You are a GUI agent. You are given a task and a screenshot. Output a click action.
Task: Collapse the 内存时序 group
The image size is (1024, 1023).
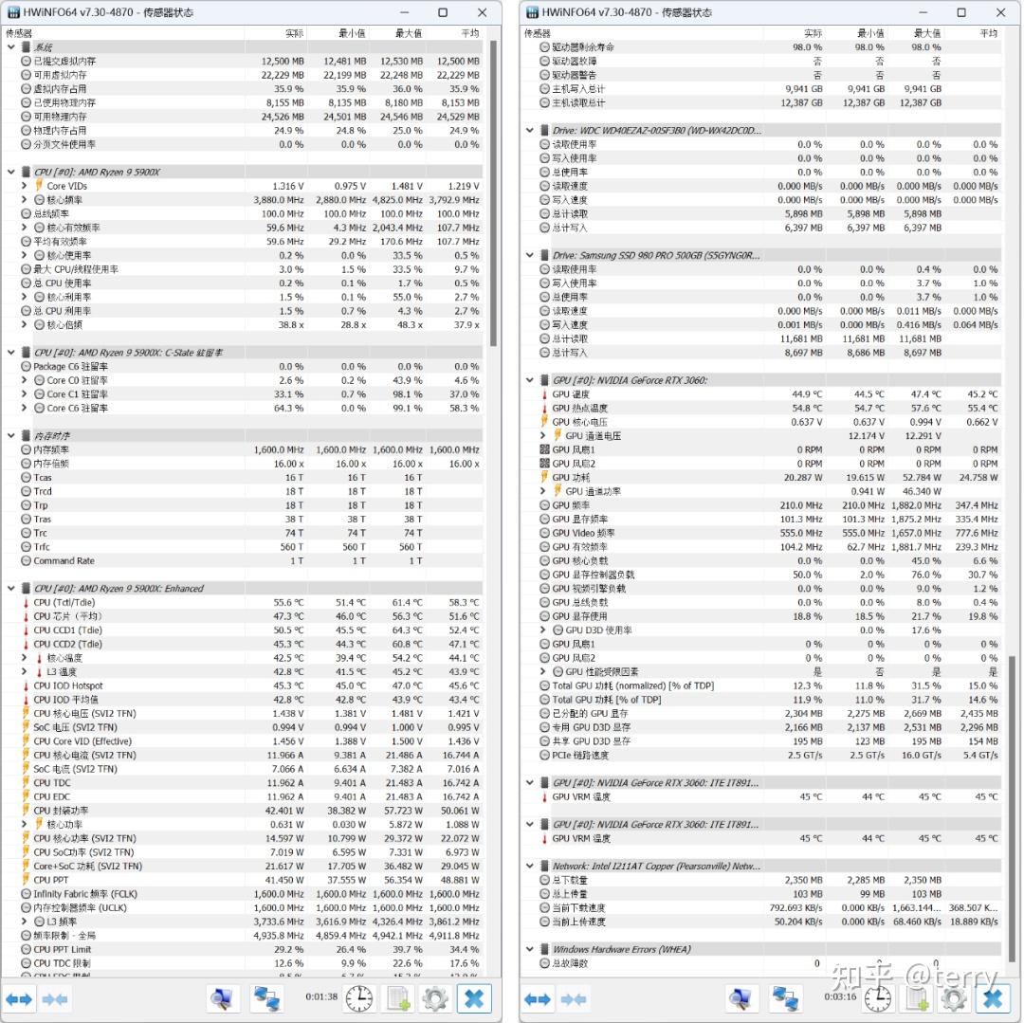click(x=11, y=435)
